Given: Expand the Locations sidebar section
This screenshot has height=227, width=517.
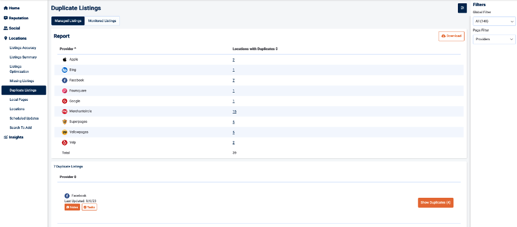Looking at the screenshot, I should point(18,38).
